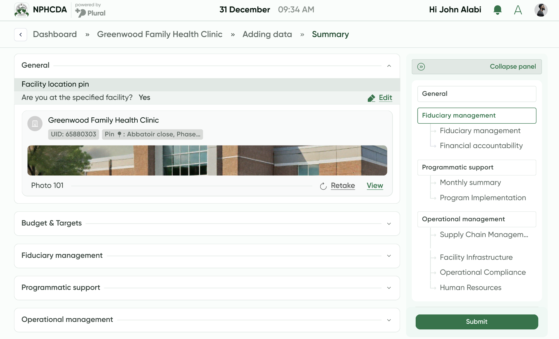The width and height of the screenshot is (559, 339).
Task: Click the Pin Abbatoir close address tag
Action: pyautogui.click(x=152, y=134)
